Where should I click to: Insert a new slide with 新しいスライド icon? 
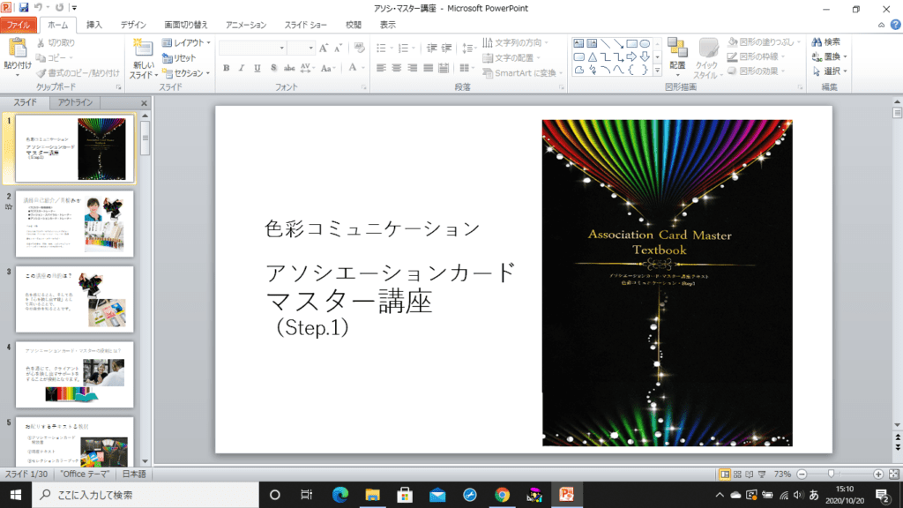pyautogui.click(x=143, y=48)
